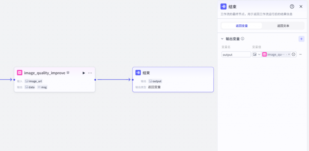The width and height of the screenshot is (309, 151).
Task: Close the 结束 settings panel
Action: pos(301,7)
